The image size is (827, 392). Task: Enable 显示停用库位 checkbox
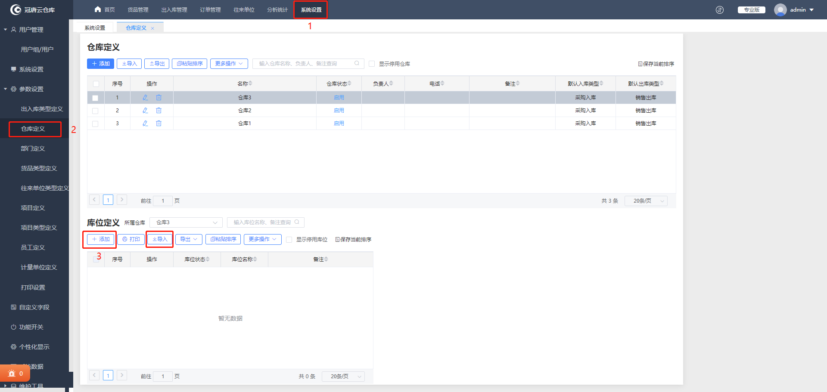[x=289, y=240]
